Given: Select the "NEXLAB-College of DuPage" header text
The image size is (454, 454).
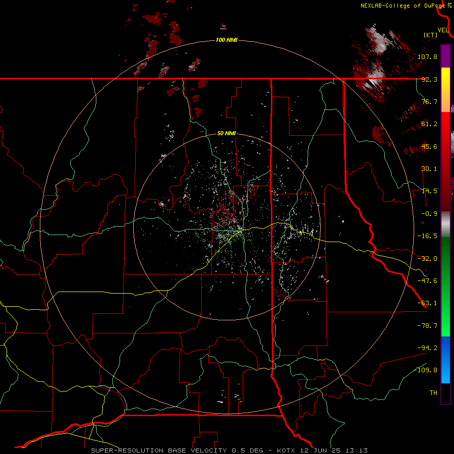Looking at the screenshot, I should pos(403,6).
